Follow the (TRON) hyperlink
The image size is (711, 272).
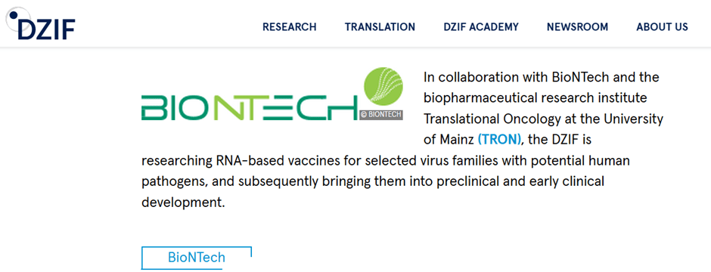click(x=500, y=140)
